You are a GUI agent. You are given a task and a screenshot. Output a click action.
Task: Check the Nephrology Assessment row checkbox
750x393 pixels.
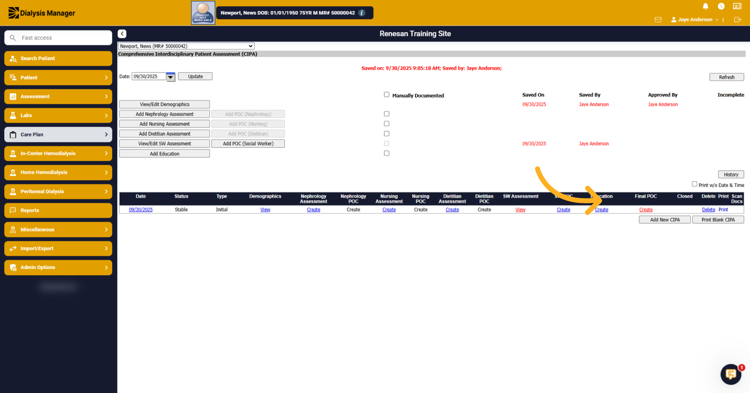(x=387, y=114)
